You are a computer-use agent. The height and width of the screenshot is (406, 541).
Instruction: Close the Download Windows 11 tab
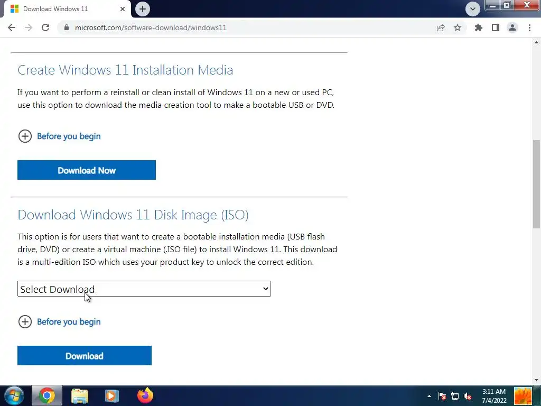tap(123, 9)
